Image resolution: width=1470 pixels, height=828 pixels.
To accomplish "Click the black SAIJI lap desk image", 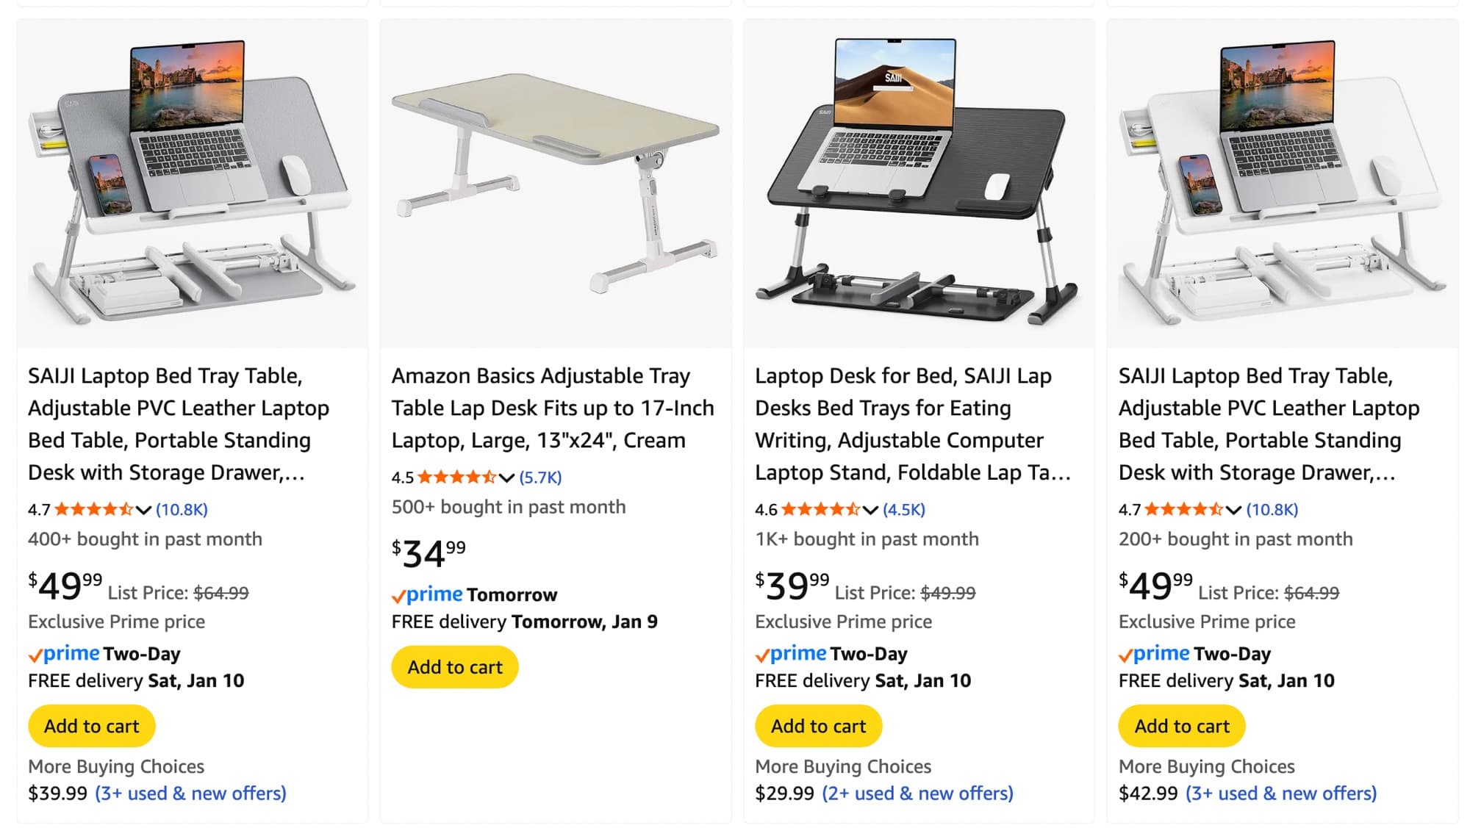I will click(x=918, y=184).
